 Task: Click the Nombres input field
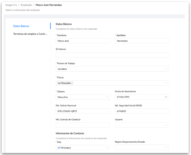click(x=83, y=41)
